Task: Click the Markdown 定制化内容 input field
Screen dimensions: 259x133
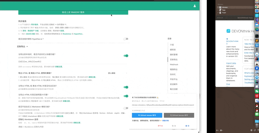Action: pyautogui.click(x=73, y=127)
